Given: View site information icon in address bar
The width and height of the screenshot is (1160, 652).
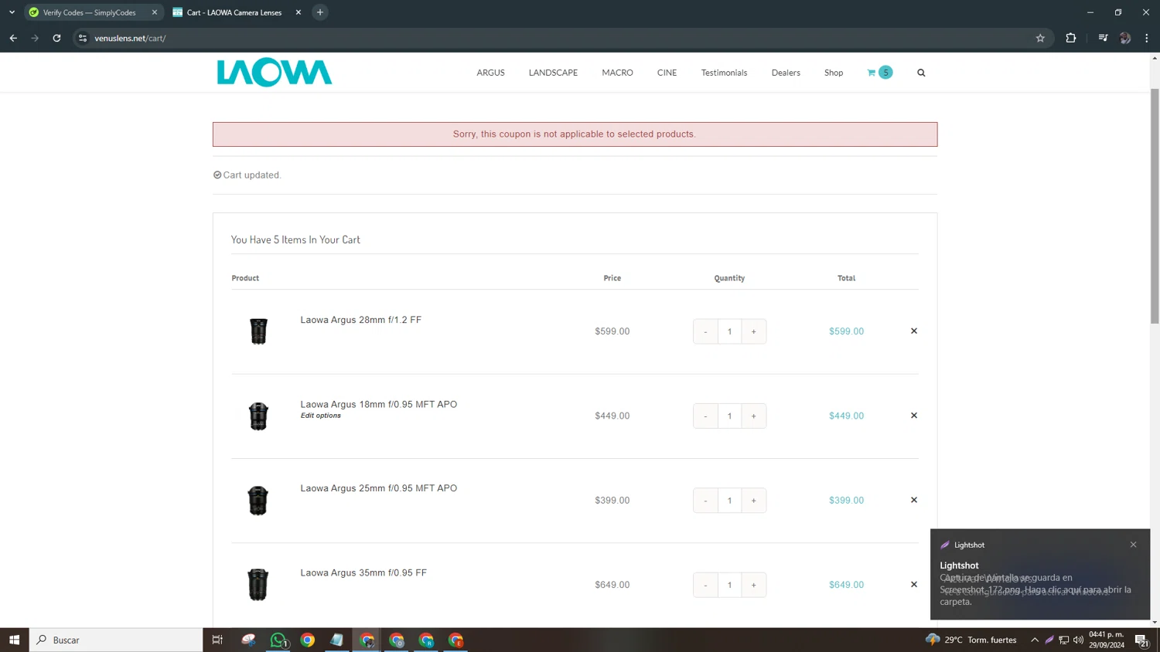Looking at the screenshot, I should 83,38.
